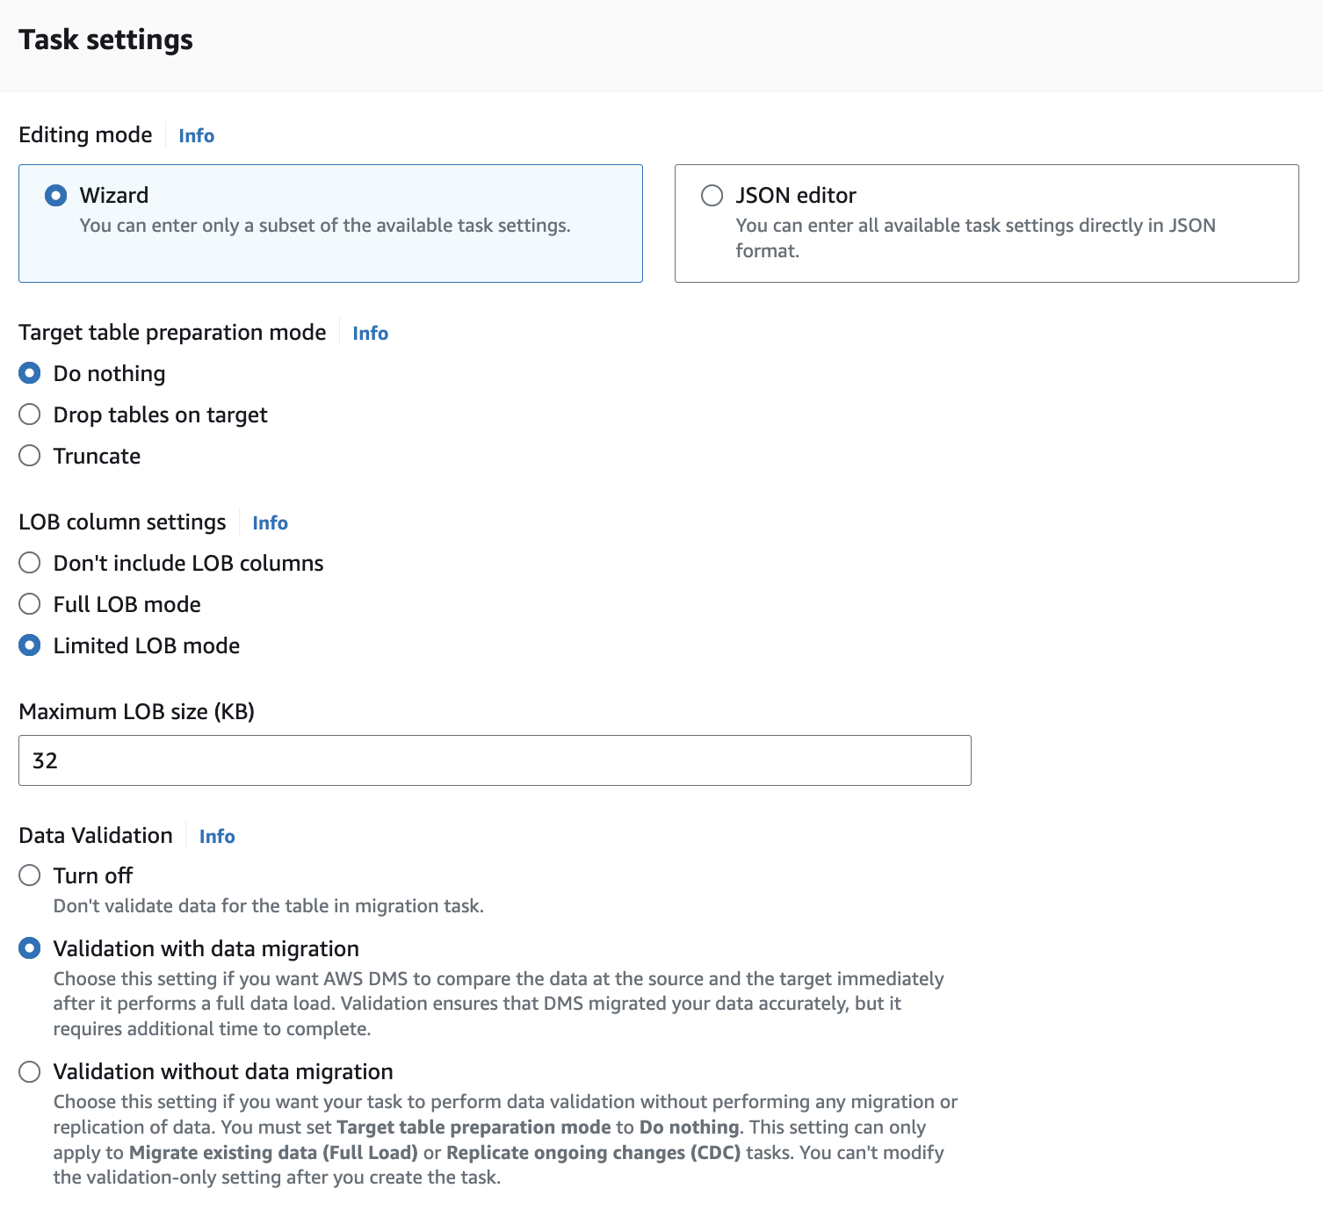Open the Editing mode Info link
The height and width of the screenshot is (1210, 1323).
click(195, 135)
